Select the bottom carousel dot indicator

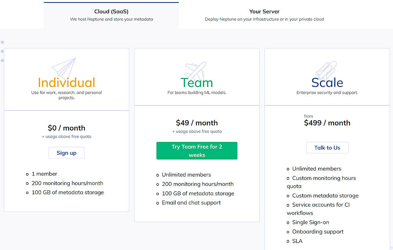(x=2, y=60)
